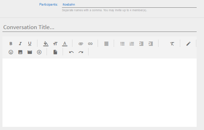Toggle italic formatting
The height and width of the screenshot is (130, 204).
(20, 44)
